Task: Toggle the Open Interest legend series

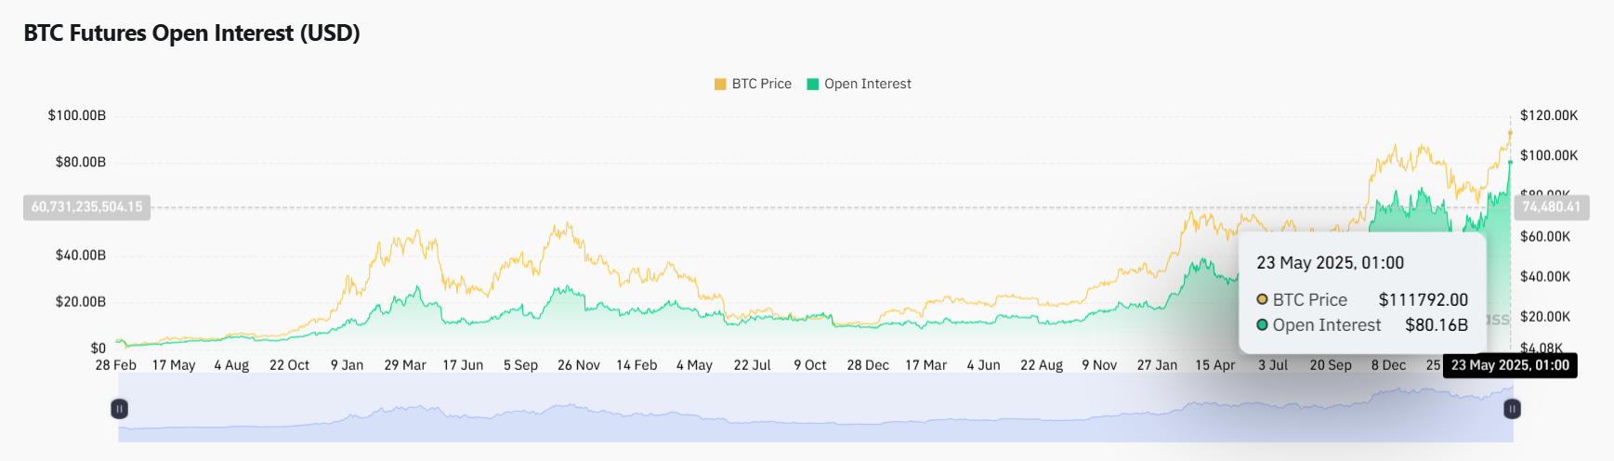Action: pyautogui.click(x=859, y=84)
